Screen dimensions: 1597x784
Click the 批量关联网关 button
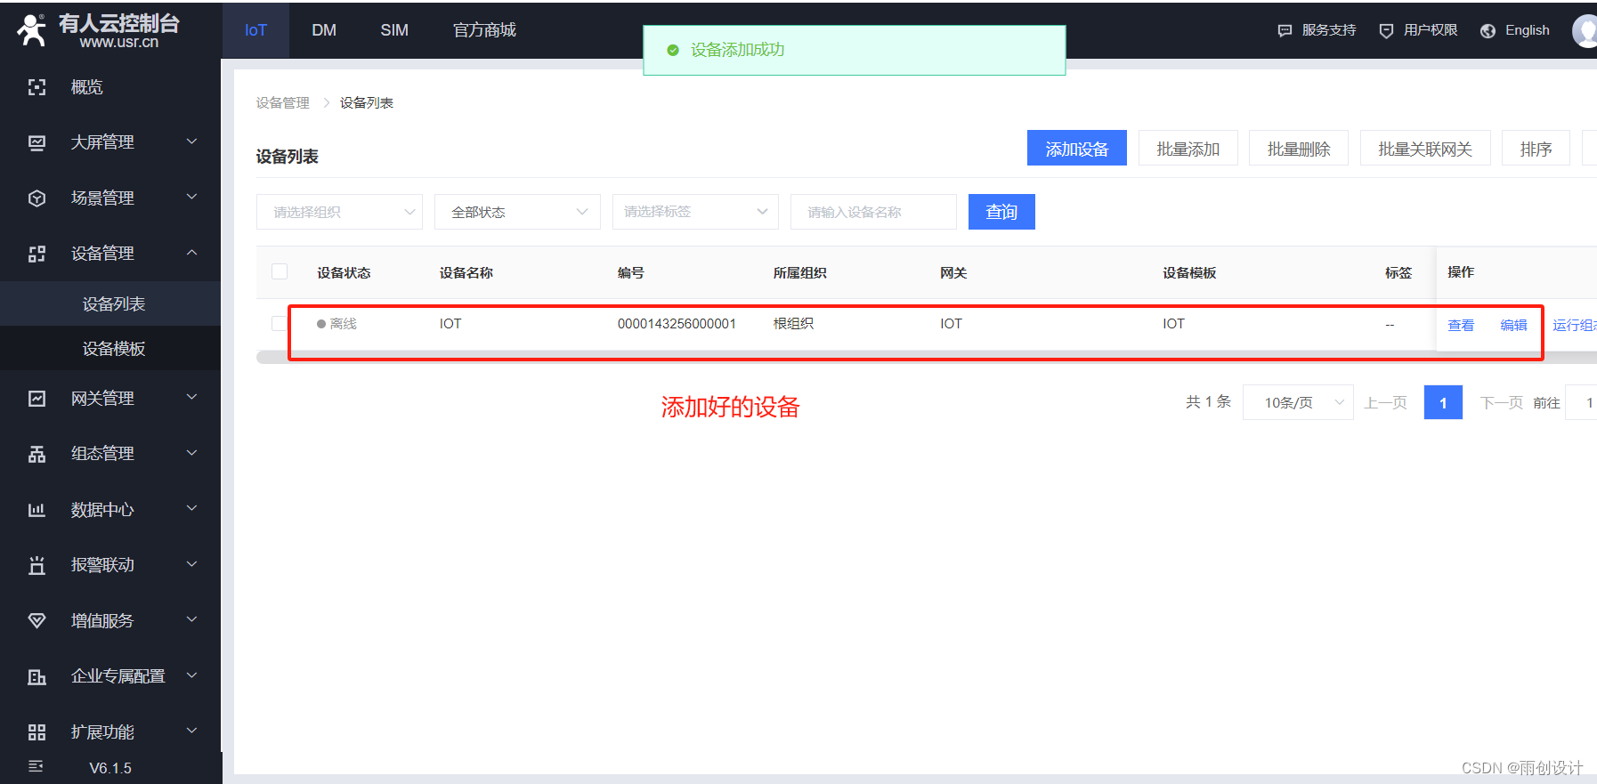pyautogui.click(x=1425, y=149)
